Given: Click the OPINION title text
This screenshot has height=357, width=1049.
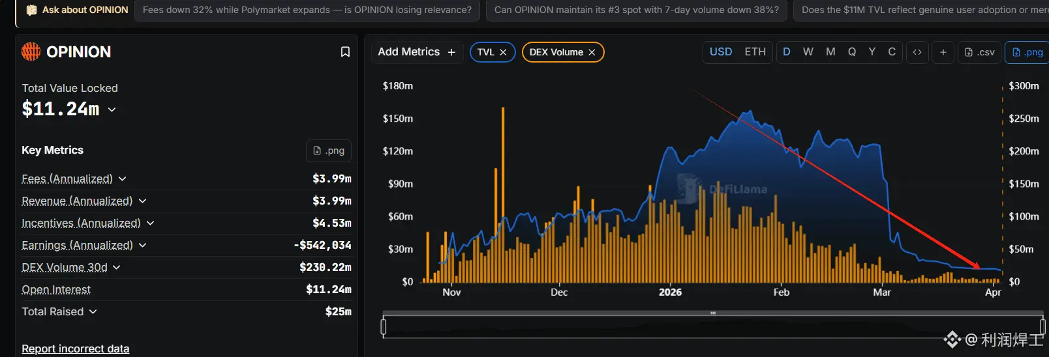Looking at the screenshot, I should [79, 51].
